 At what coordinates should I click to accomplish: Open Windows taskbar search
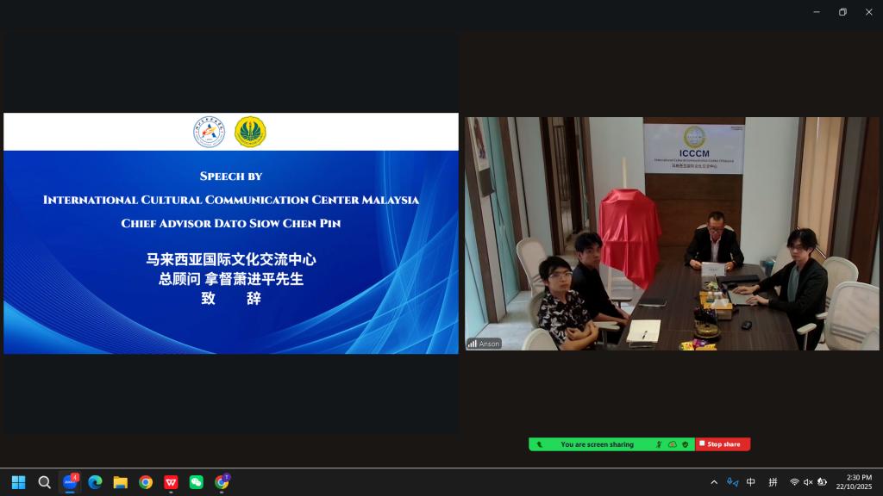[x=44, y=482]
